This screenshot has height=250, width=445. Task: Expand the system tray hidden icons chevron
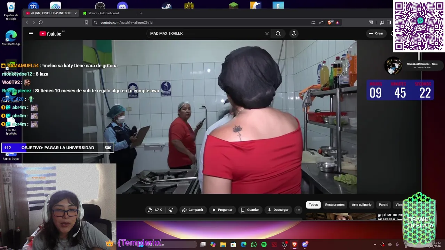pos(375,244)
